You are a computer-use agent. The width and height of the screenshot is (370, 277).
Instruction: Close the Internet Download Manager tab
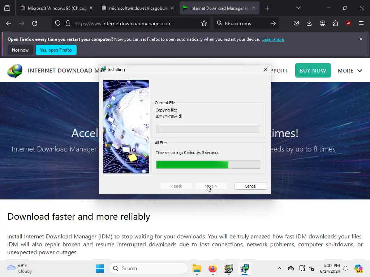click(x=254, y=8)
